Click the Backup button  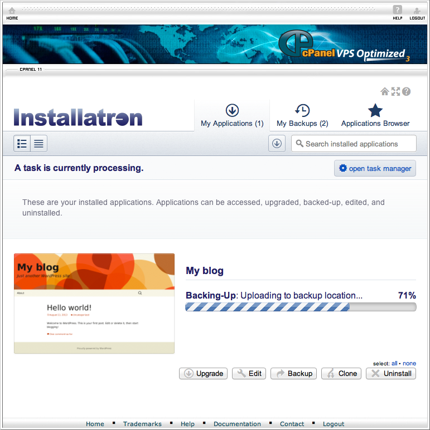click(x=293, y=374)
